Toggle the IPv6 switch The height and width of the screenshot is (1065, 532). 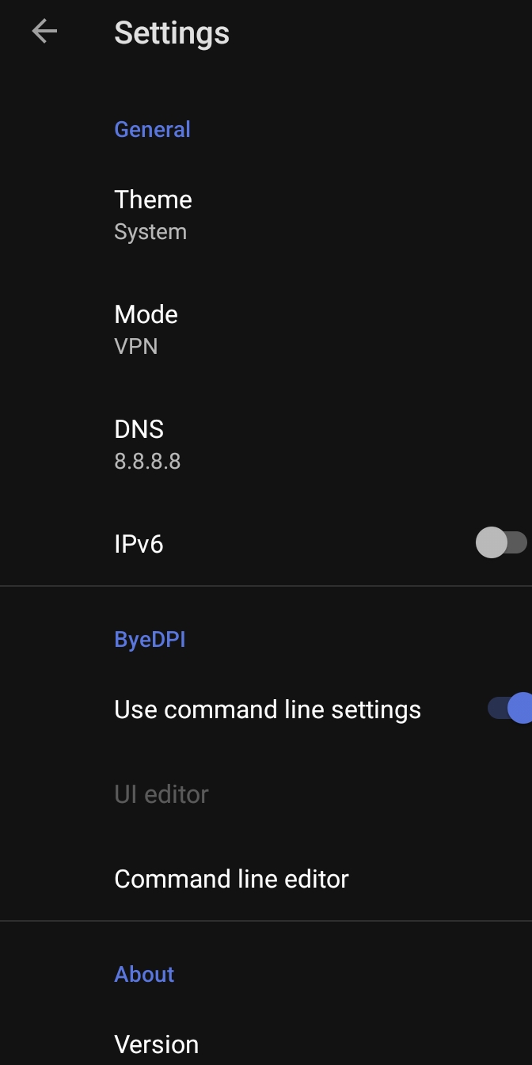(501, 543)
